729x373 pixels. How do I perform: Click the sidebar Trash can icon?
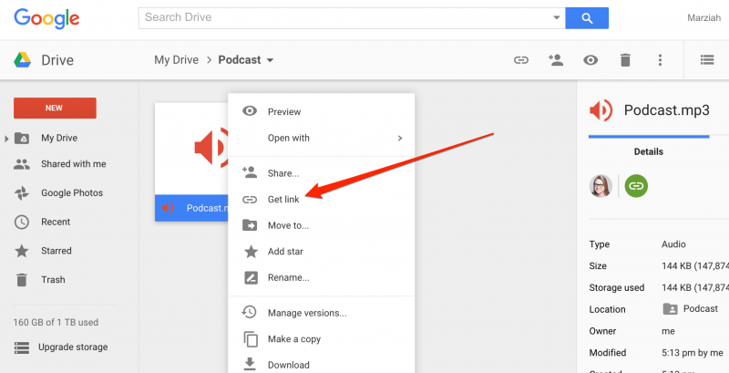click(x=21, y=280)
